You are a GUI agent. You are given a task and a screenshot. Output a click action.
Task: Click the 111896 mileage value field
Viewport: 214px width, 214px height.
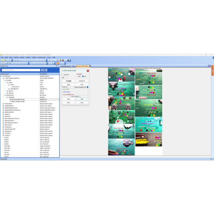tap(68, 81)
